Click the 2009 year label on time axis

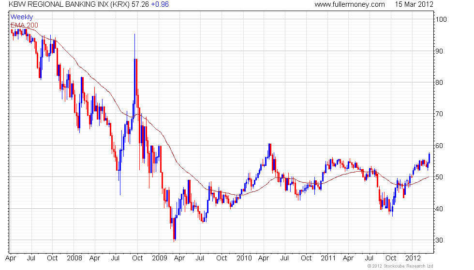coord(159,258)
